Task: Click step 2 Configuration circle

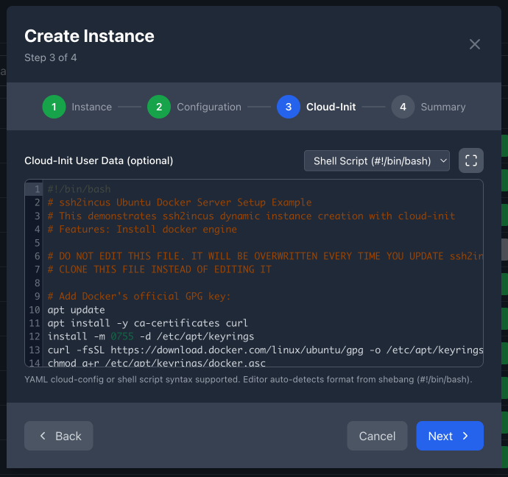Action: tap(159, 107)
